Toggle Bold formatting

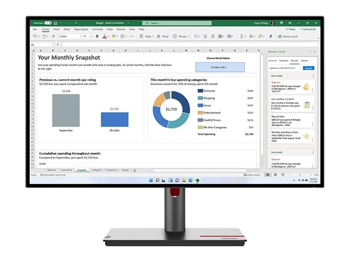coord(97,36)
